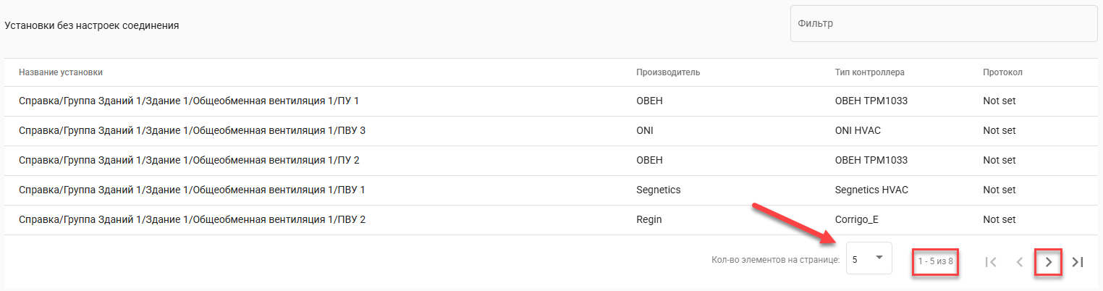Select the row ending with ПВУ 1

tap(192, 190)
